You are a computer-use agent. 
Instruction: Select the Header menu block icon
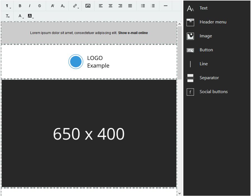point(190,22)
